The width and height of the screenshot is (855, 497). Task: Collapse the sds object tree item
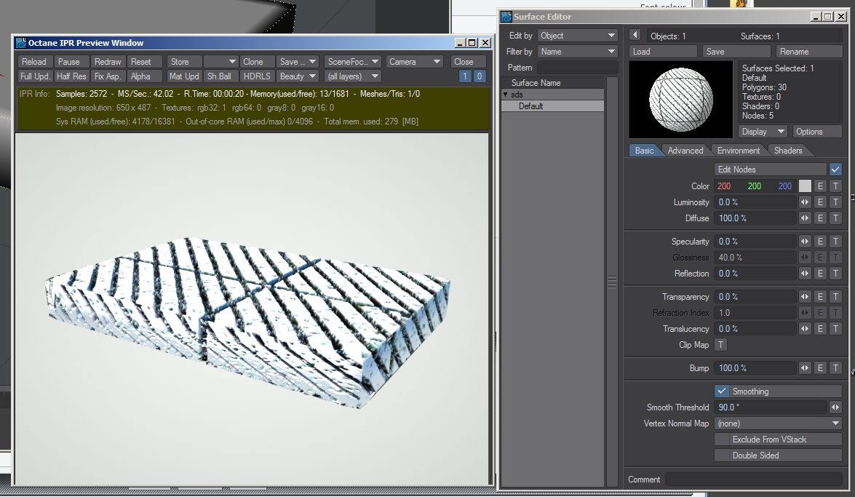click(506, 95)
